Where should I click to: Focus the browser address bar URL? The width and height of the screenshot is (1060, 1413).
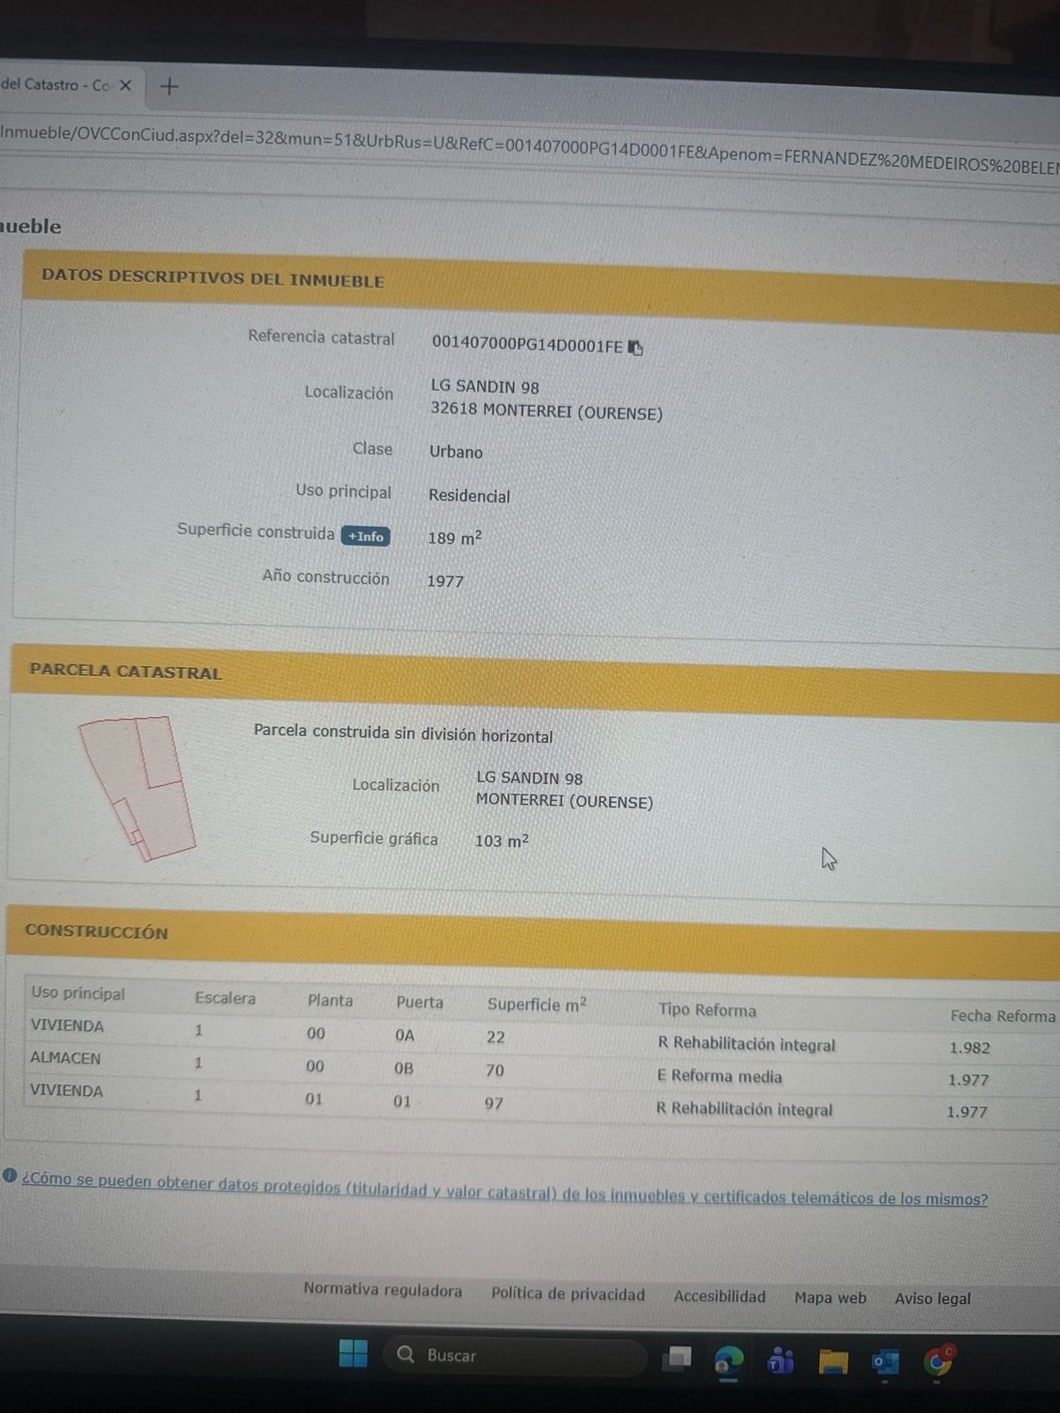(530, 150)
